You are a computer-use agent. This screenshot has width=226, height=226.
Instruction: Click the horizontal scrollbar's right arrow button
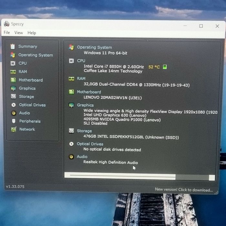coord(212,178)
